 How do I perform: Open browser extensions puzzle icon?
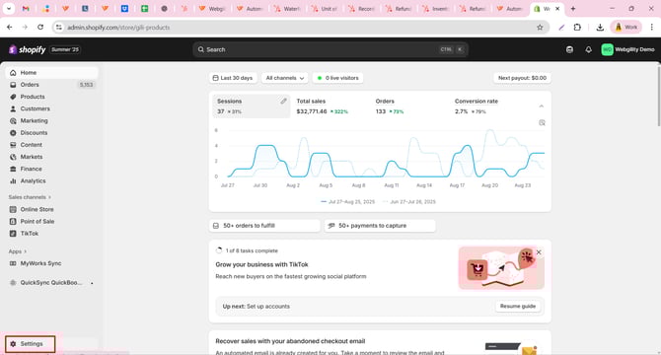[x=577, y=28]
